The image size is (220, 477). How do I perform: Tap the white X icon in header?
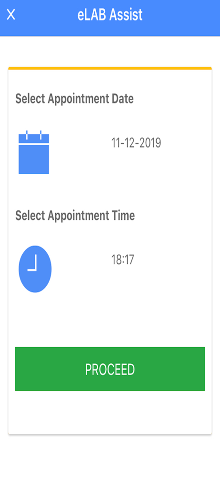pyautogui.click(x=11, y=15)
